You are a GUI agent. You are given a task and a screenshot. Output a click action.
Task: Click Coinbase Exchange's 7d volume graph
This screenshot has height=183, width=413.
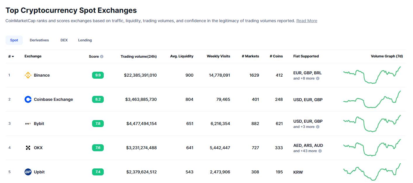point(372,99)
